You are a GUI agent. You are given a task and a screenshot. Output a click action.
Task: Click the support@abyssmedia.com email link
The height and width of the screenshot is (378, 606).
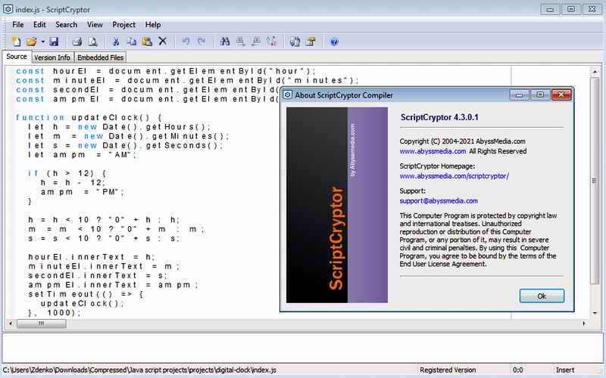pos(439,201)
